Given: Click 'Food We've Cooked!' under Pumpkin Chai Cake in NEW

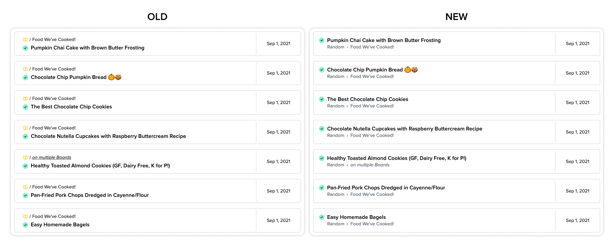Looking at the screenshot, I should tap(372, 47).
